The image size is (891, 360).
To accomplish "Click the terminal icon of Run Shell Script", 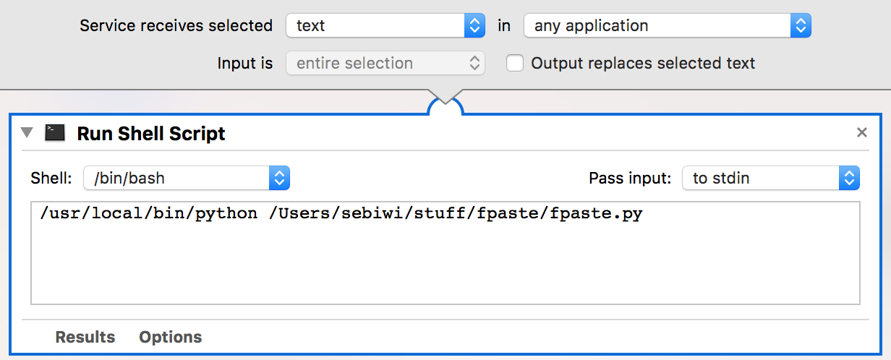I will (x=55, y=133).
